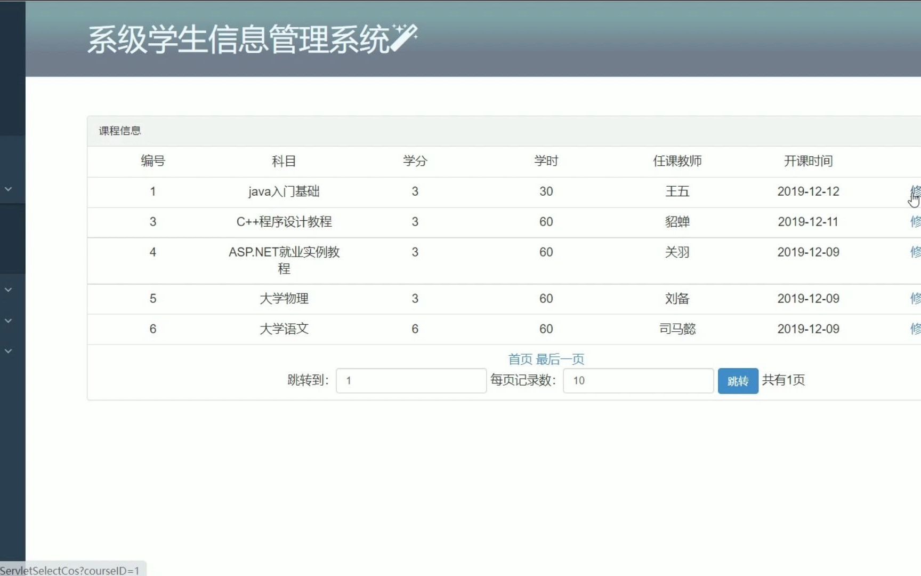Image resolution: width=921 pixels, height=576 pixels.
Task: Click the 课程信息 panel heading
Action: coord(120,131)
